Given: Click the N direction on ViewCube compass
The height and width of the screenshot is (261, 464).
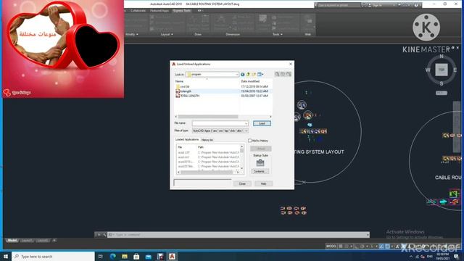Looking at the screenshot, I should (442, 57).
